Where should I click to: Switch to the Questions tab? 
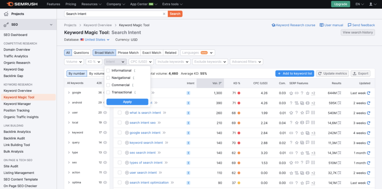click(x=81, y=53)
